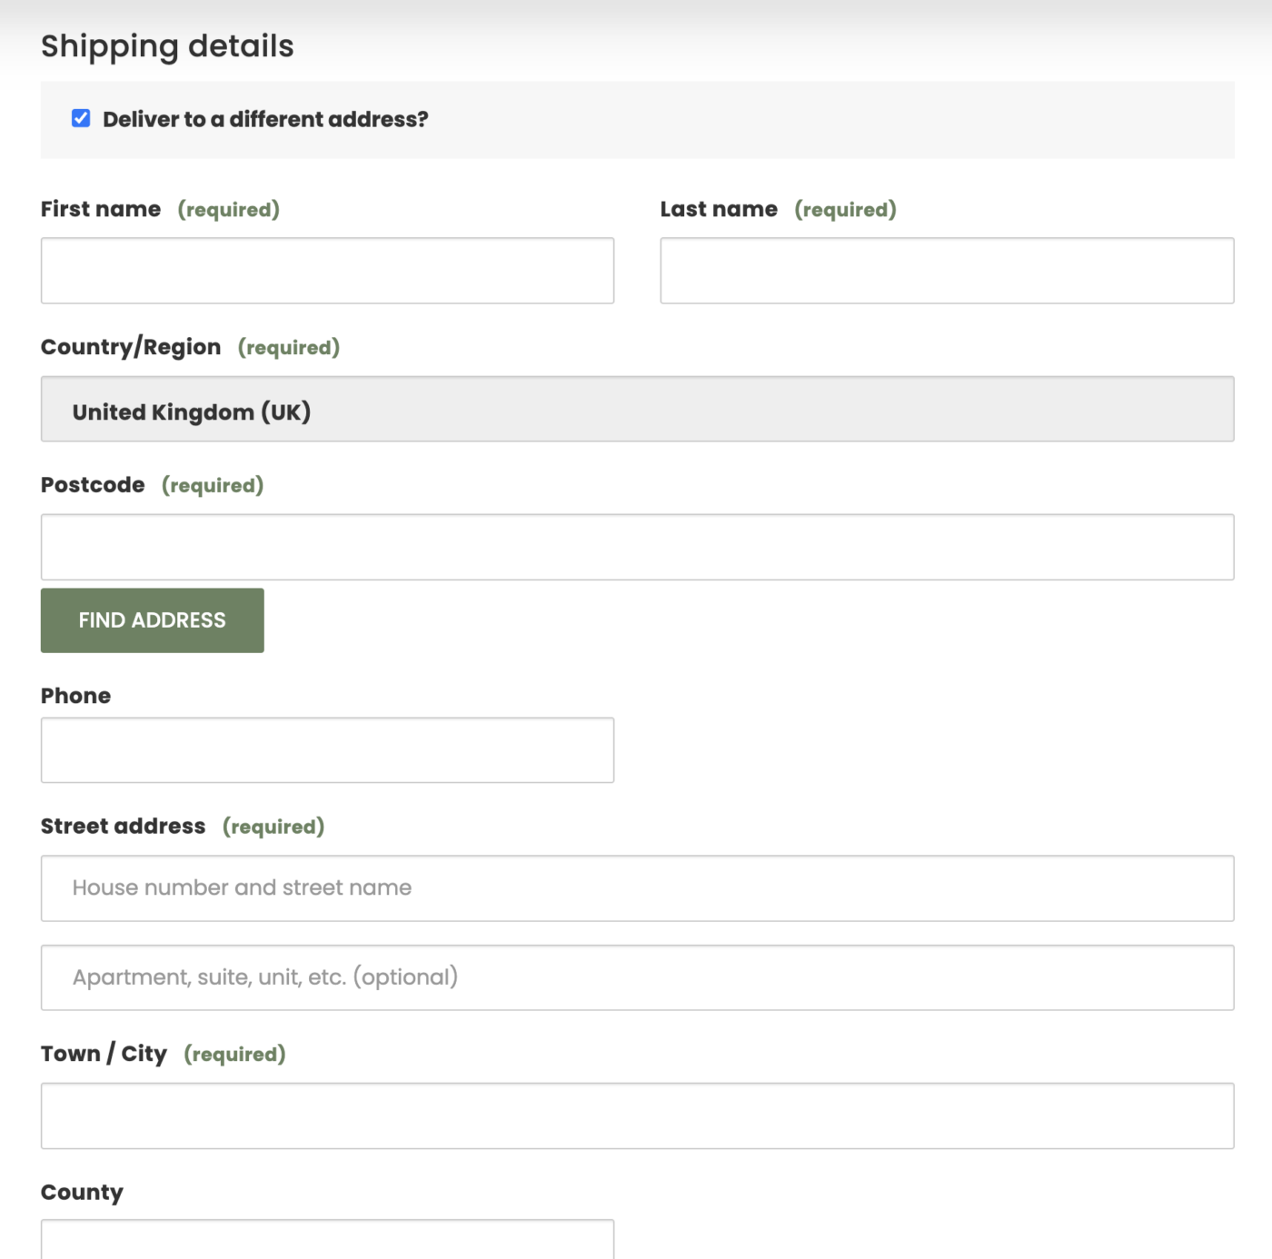1272x1259 pixels.
Task: Click the Postcode label text
Action: (x=93, y=485)
